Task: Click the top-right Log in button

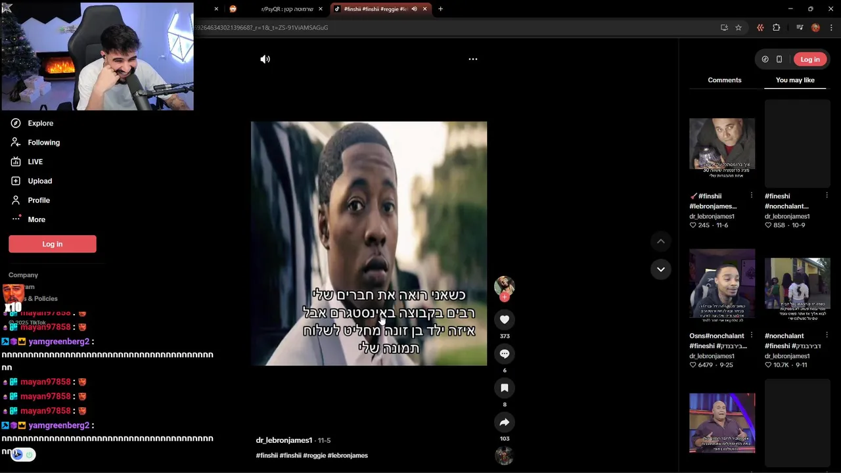Action: coord(810,59)
